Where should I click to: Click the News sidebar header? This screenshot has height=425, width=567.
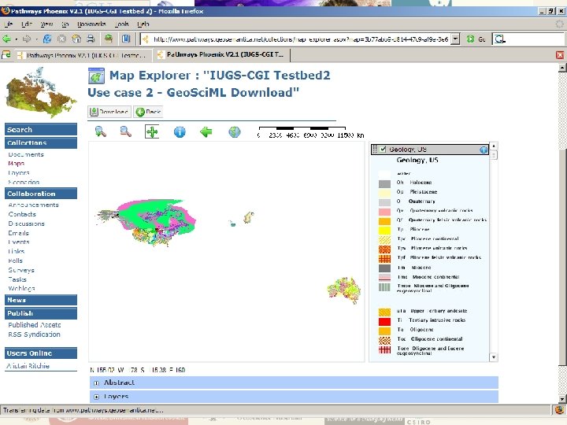point(41,300)
